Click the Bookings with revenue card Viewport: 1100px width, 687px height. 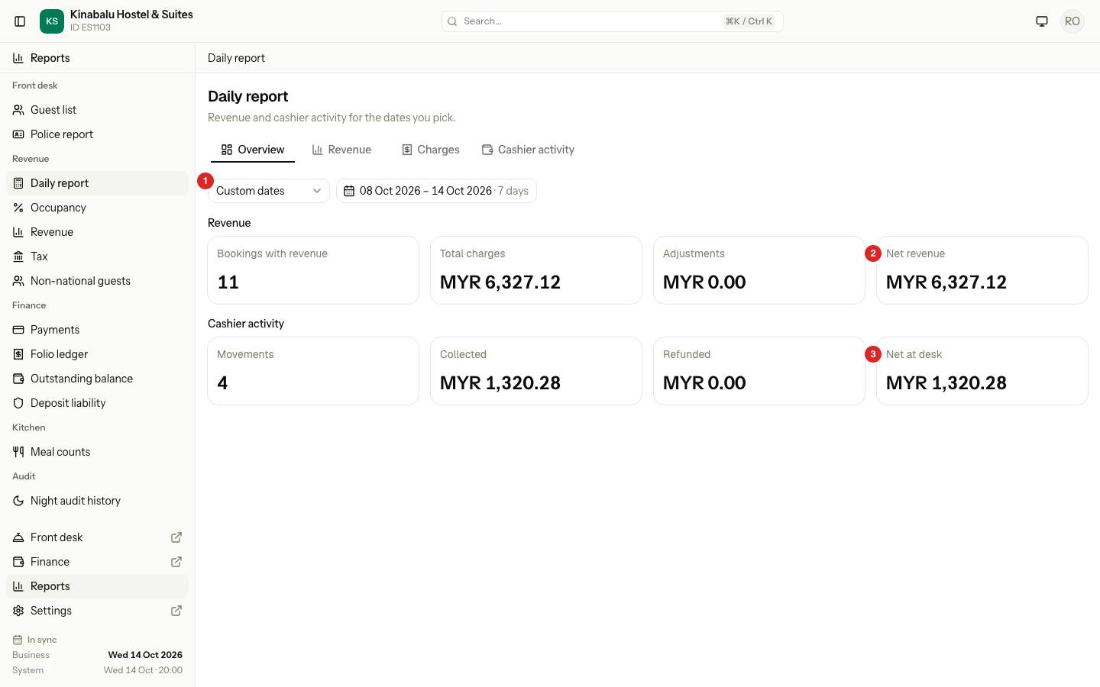coord(313,270)
